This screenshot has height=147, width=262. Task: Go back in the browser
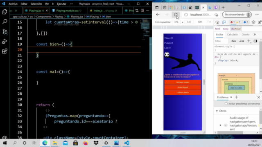tap(158, 15)
